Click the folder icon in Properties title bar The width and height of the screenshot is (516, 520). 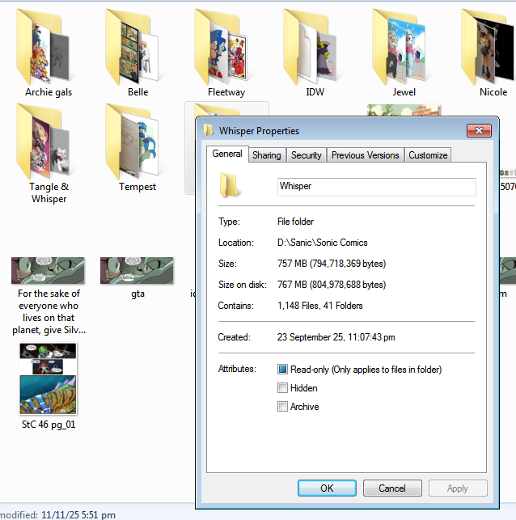tap(208, 130)
